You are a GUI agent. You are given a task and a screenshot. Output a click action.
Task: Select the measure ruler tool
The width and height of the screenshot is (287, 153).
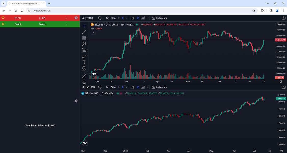(84, 76)
